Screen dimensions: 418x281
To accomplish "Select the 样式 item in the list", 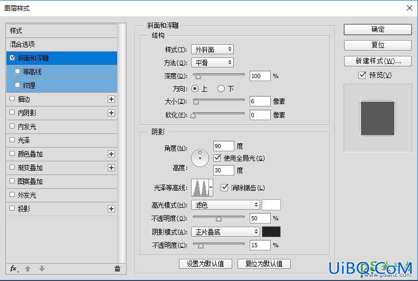I will coord(62,31).
